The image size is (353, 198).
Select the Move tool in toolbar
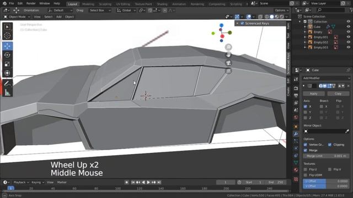click(x=7, y=46)
